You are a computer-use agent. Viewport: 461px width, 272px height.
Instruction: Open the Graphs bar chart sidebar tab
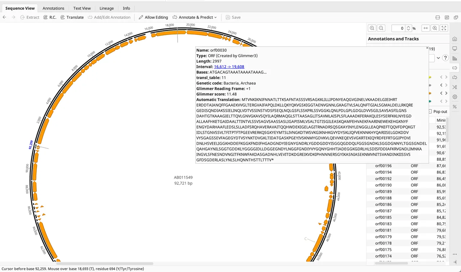[455, 58]
